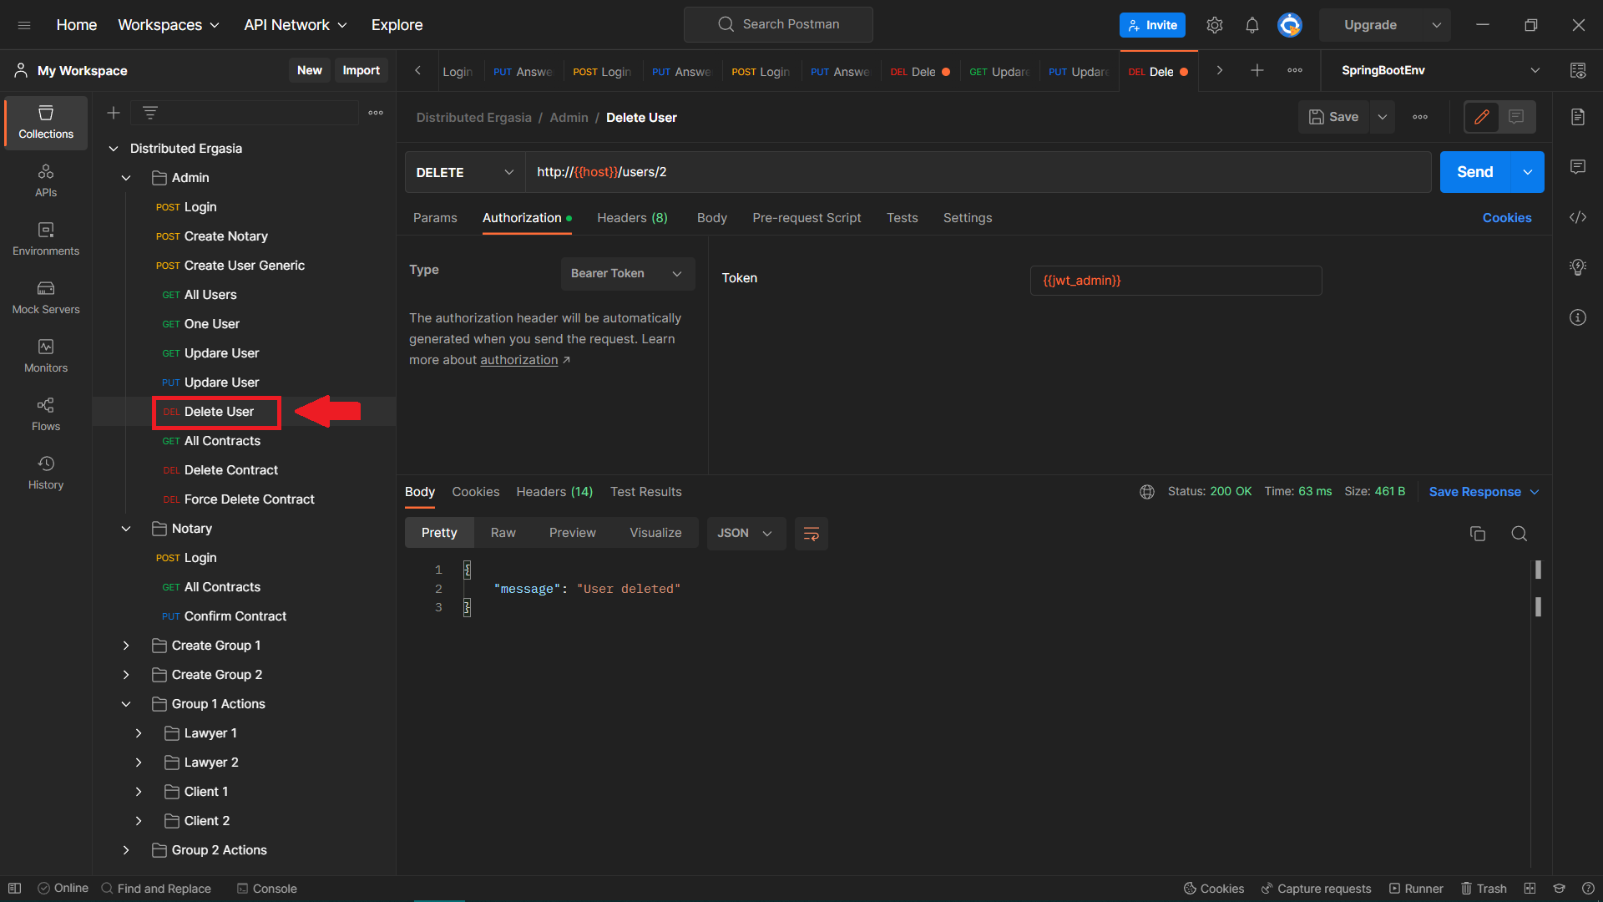Open the Bearer Token type dropdown

(x=627, y=274)
